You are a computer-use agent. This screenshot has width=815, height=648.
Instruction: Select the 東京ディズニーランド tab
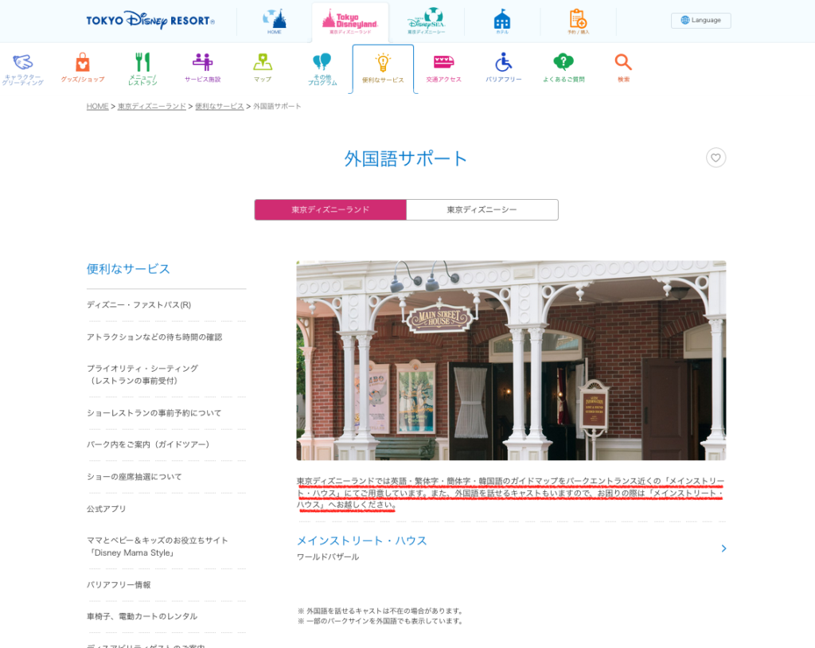point(330,209)
